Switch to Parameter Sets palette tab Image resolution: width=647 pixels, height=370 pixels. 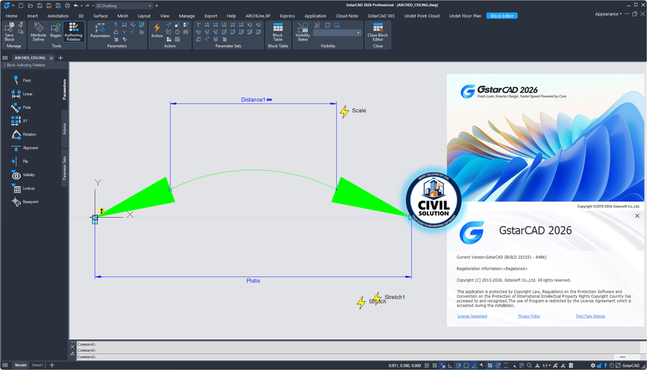point(65,168)
